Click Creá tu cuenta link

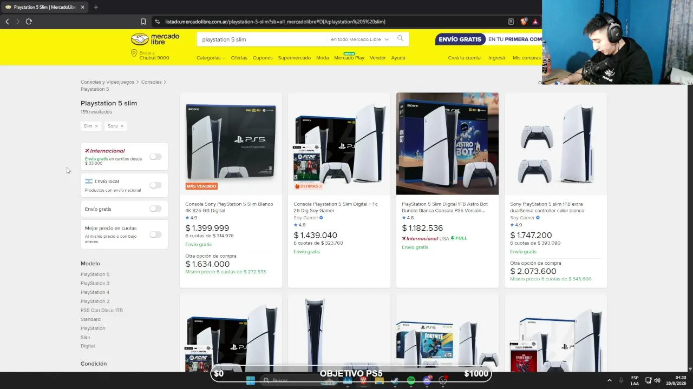[464, 58]
